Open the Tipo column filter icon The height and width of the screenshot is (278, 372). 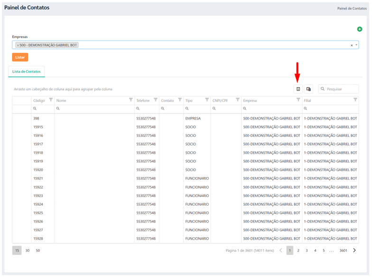[207, 99]
